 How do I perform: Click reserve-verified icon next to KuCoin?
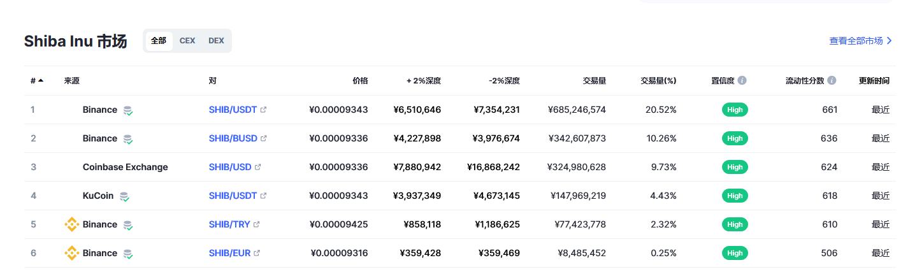[x=124, y=196]
